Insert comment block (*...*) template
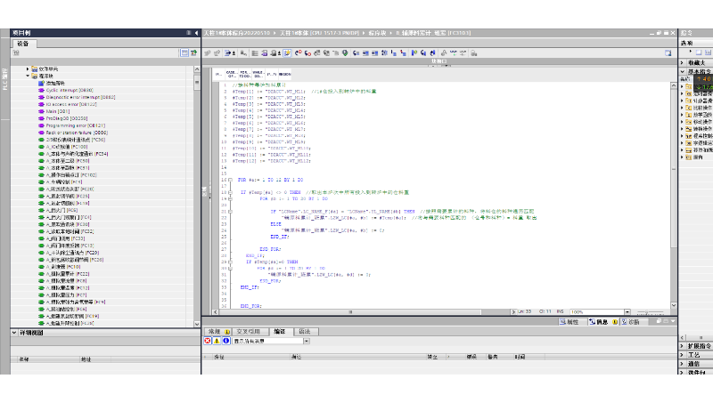 [272, 74]
